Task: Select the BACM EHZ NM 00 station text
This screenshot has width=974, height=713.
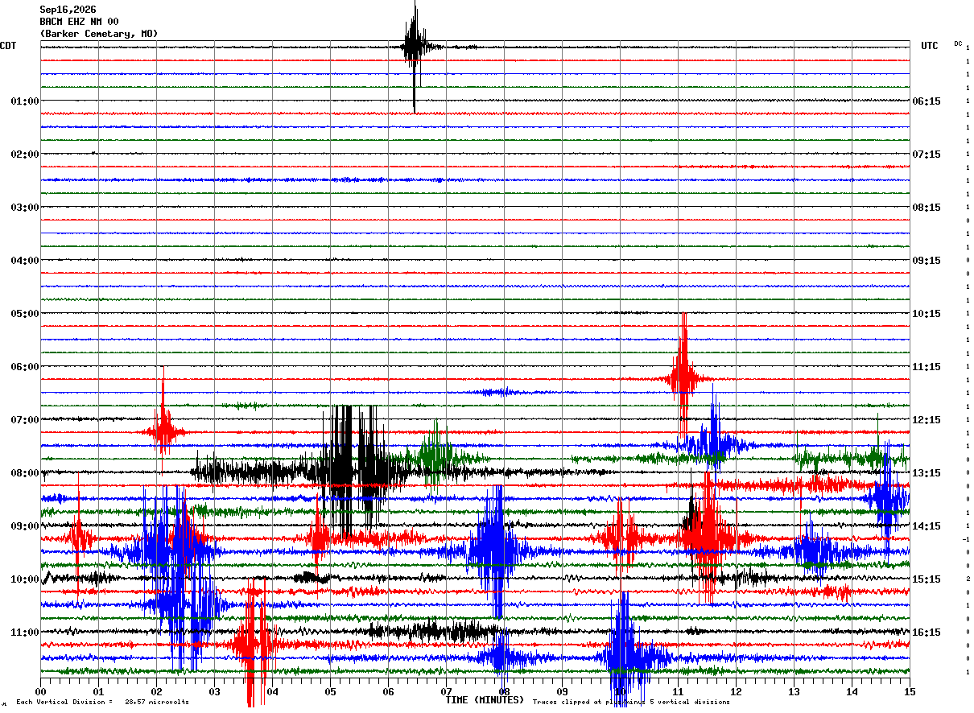Action: click(x=79, y=22)
